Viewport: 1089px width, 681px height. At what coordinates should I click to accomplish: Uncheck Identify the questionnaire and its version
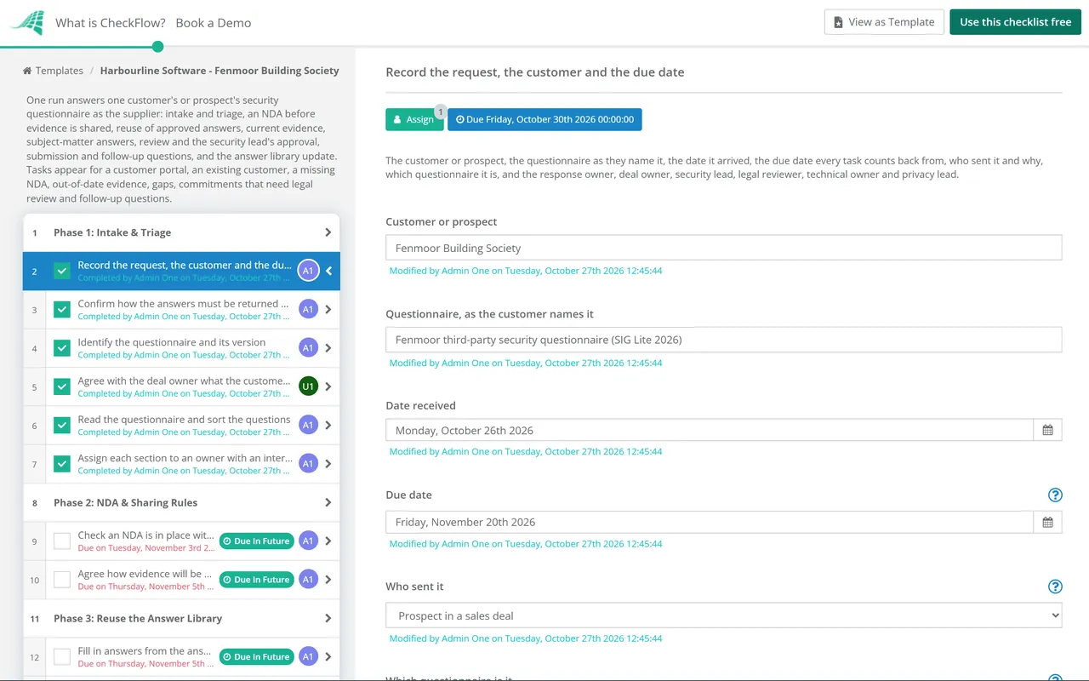[x=62, y=348]
